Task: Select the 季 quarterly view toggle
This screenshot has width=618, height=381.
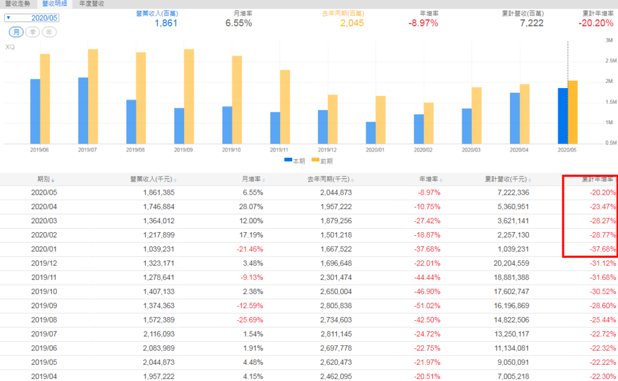Action: point(33,33)
